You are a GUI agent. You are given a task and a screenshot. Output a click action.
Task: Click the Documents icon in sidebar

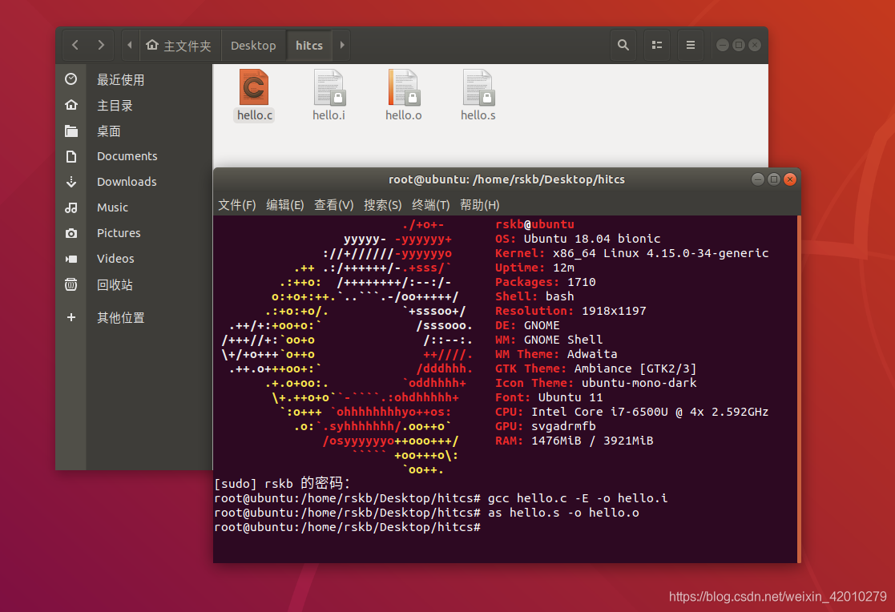pos(71,156)
